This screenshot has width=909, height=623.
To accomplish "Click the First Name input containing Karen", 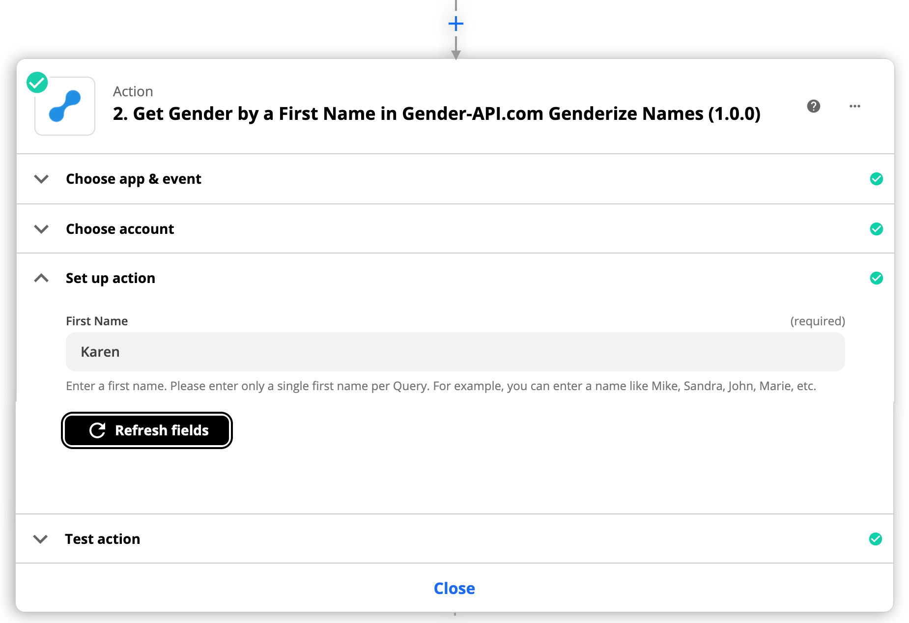I will [455, 352].
